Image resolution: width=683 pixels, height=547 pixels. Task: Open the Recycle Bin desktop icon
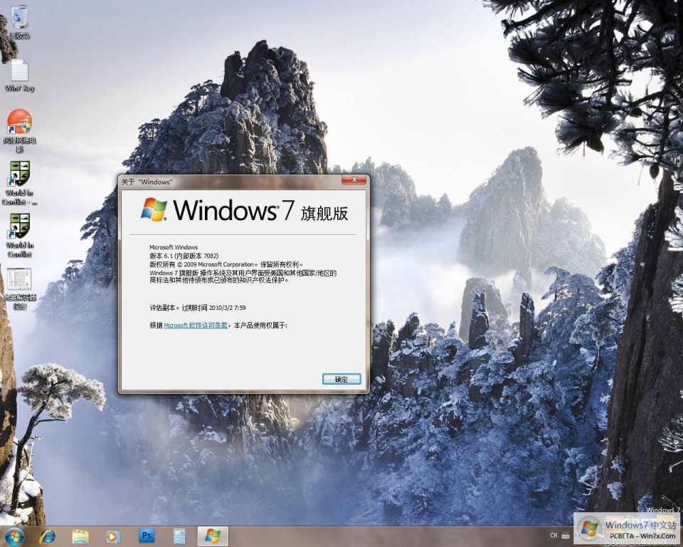pos(20,22)
